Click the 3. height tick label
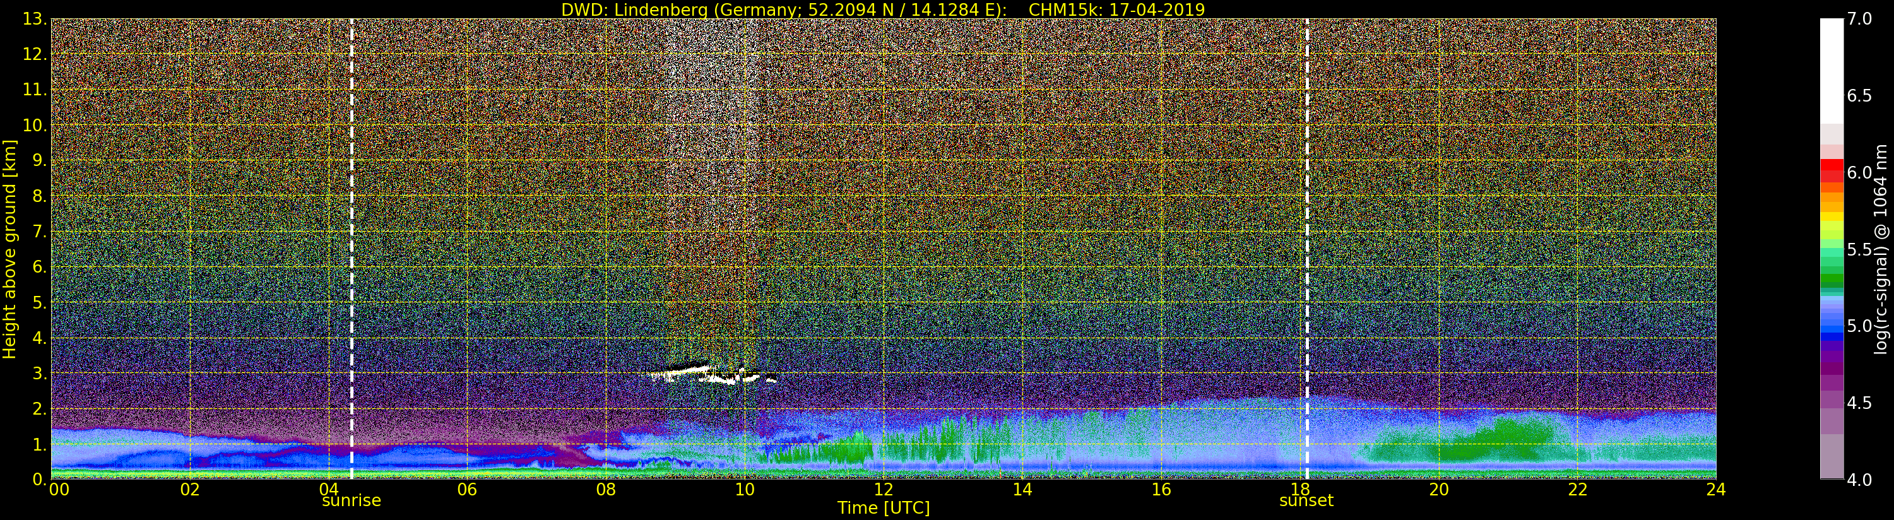The height and width of the screenshot is (520, 1894). point(39,373)
